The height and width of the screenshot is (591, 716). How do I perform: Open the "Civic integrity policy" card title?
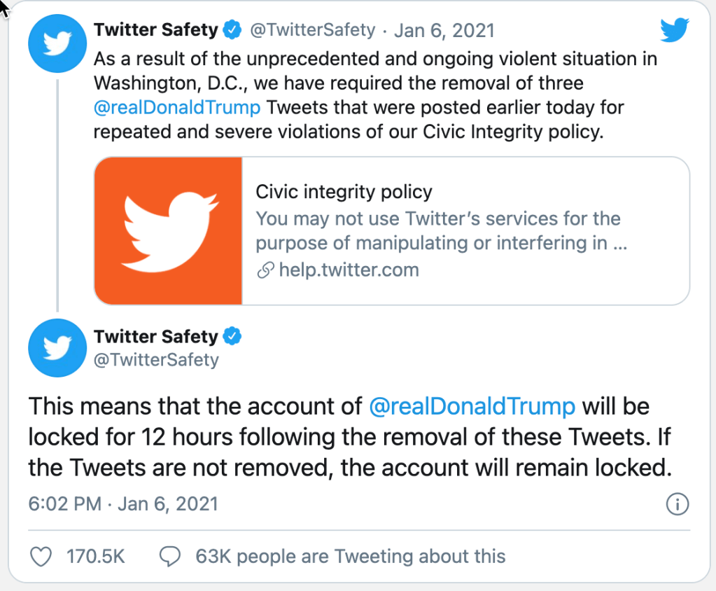(344, 192)
